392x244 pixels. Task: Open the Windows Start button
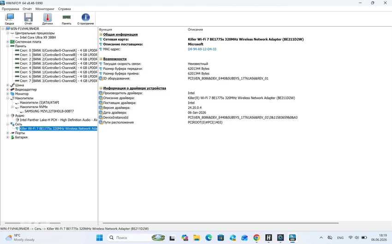pos(99,238)
